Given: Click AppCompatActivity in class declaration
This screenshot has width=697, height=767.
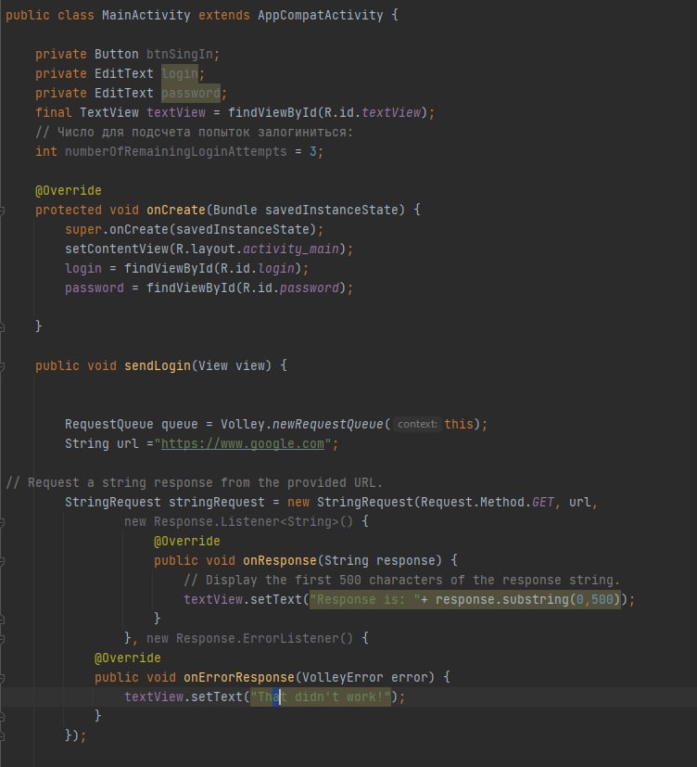Looking at the screenshot, I should point(320,15).
